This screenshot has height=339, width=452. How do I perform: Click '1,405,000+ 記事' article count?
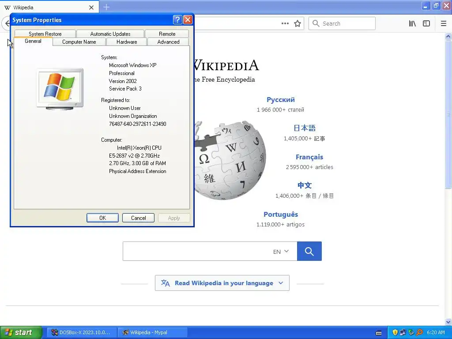305,139
